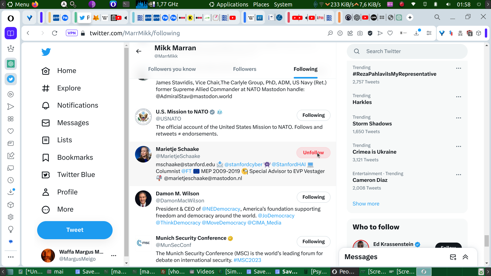Open a new tab with the plus button
491x276 pixels.
click(410, 17)
